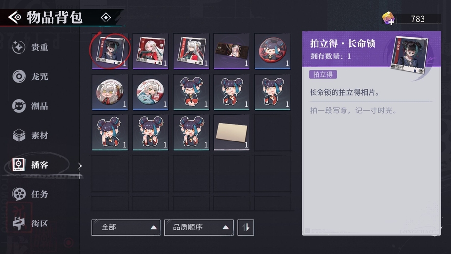
Task: Choose the beige blank card item
Action: click(x=232, y=133)
